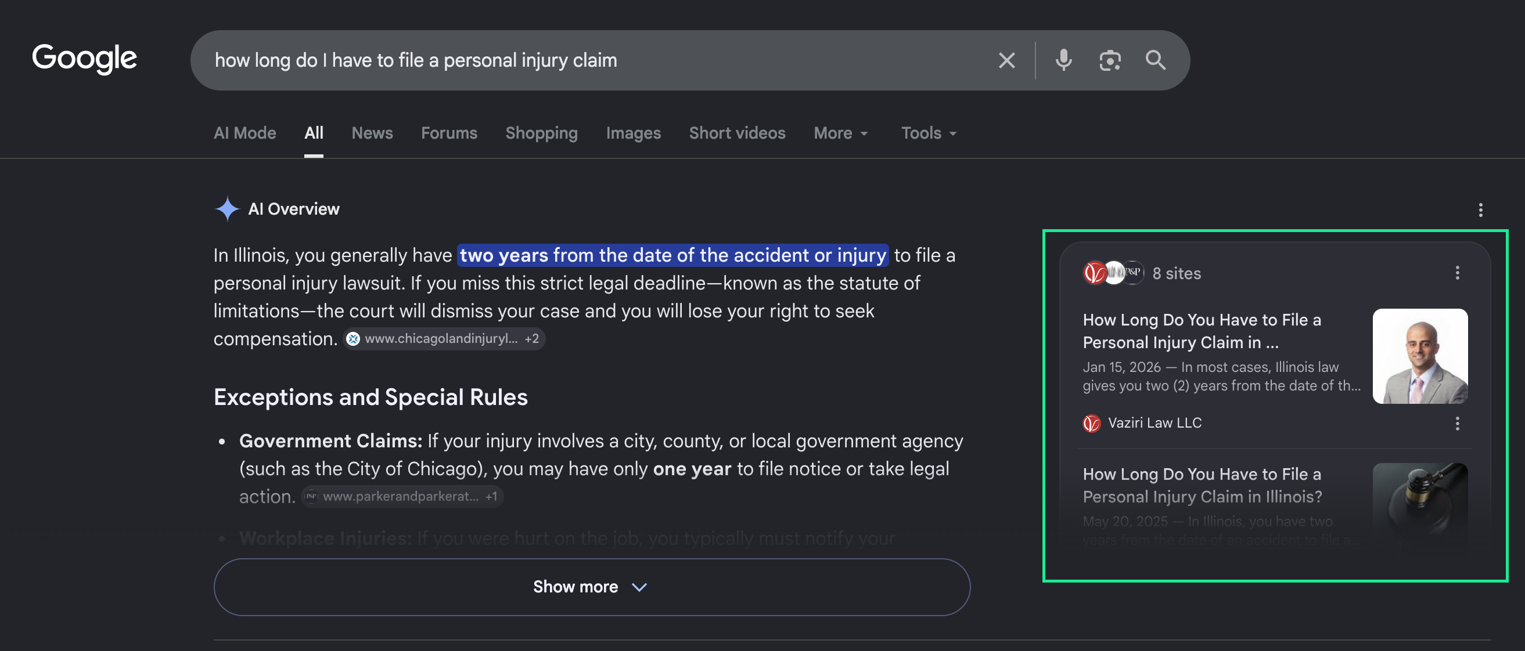The image size is (1525, 651).
Task: Open the Vaziri Law article title link
Action: click(1202, 331)
